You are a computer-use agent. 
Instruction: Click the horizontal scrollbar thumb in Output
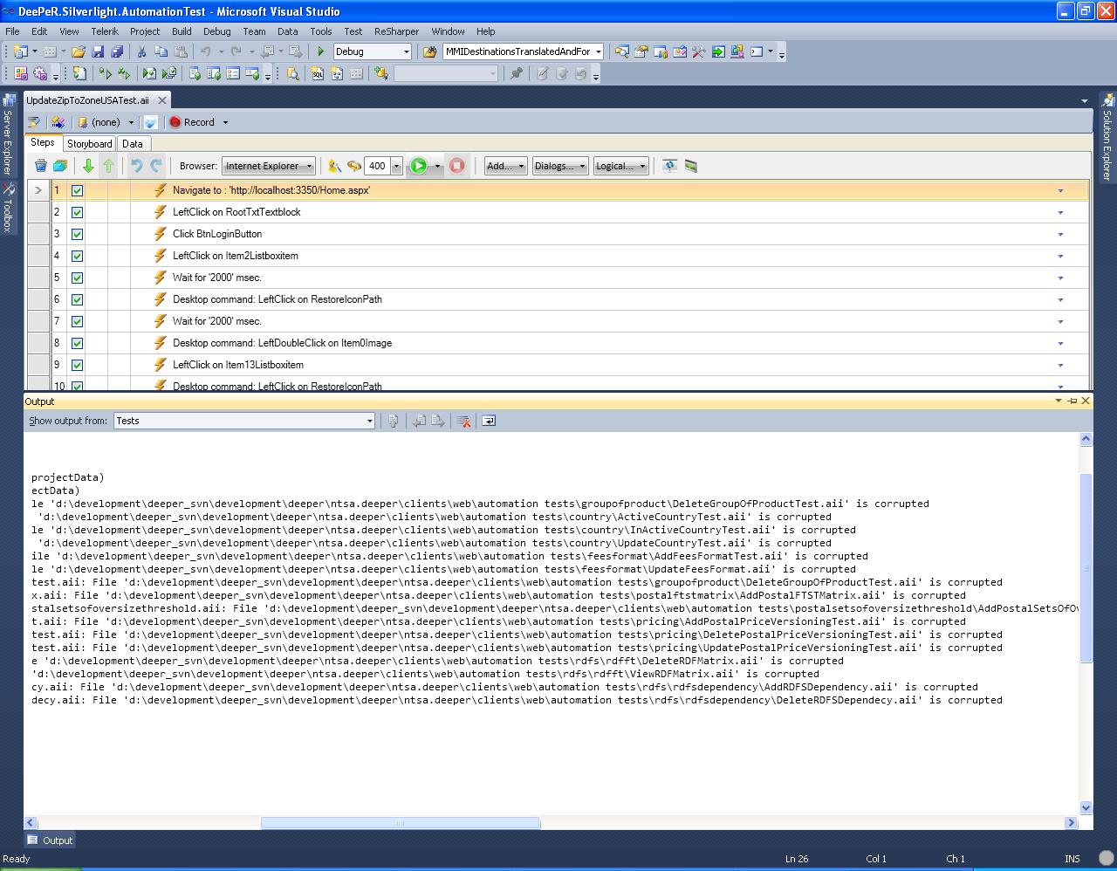401,822
